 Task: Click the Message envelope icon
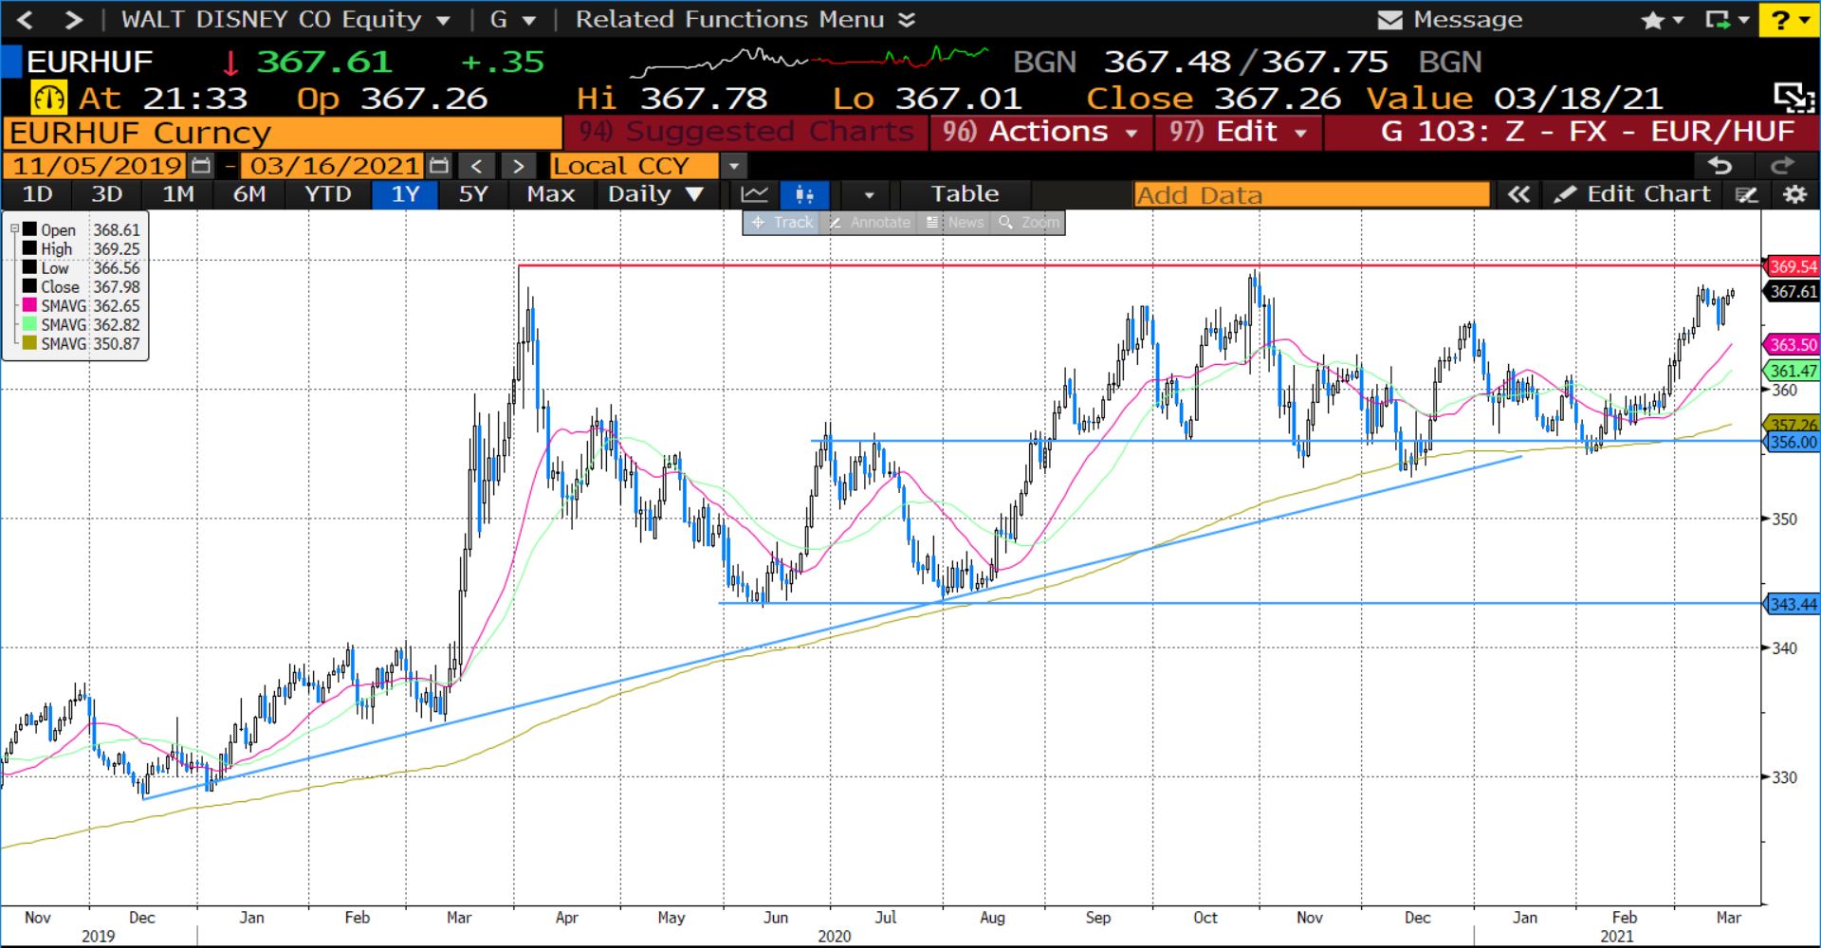(x=1389, y=20)
